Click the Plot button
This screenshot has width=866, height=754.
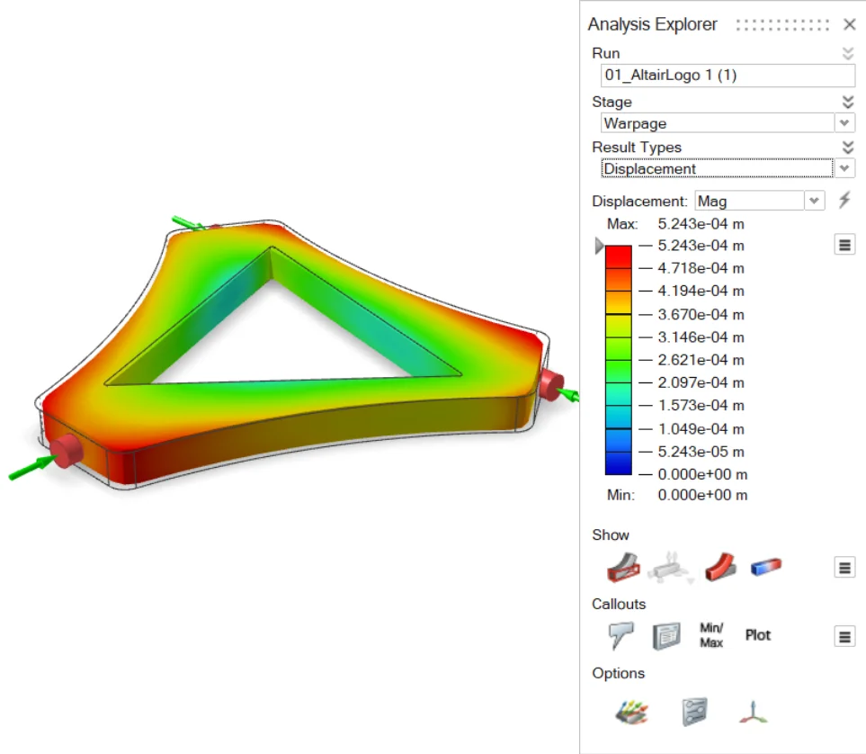point(758,635)
